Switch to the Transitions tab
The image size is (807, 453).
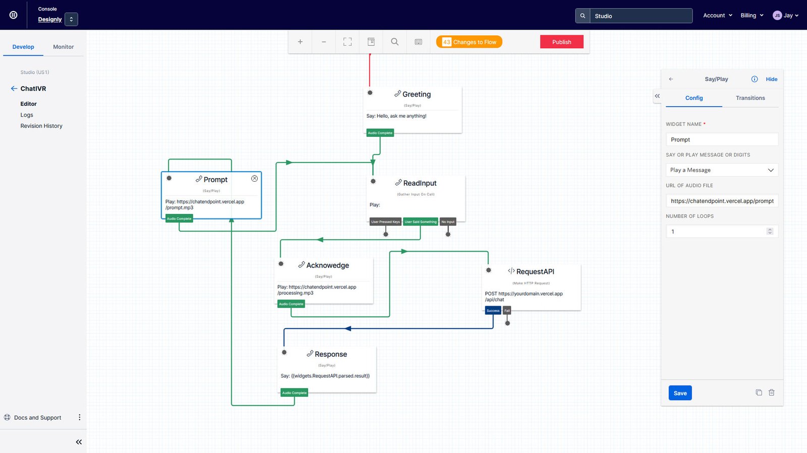[x=750, y=98]
